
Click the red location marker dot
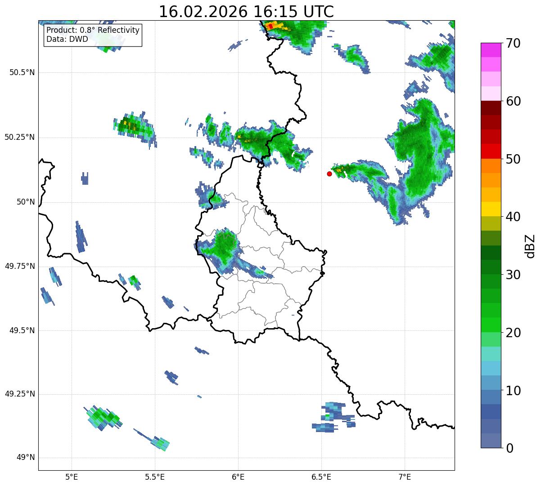(329, 174)
